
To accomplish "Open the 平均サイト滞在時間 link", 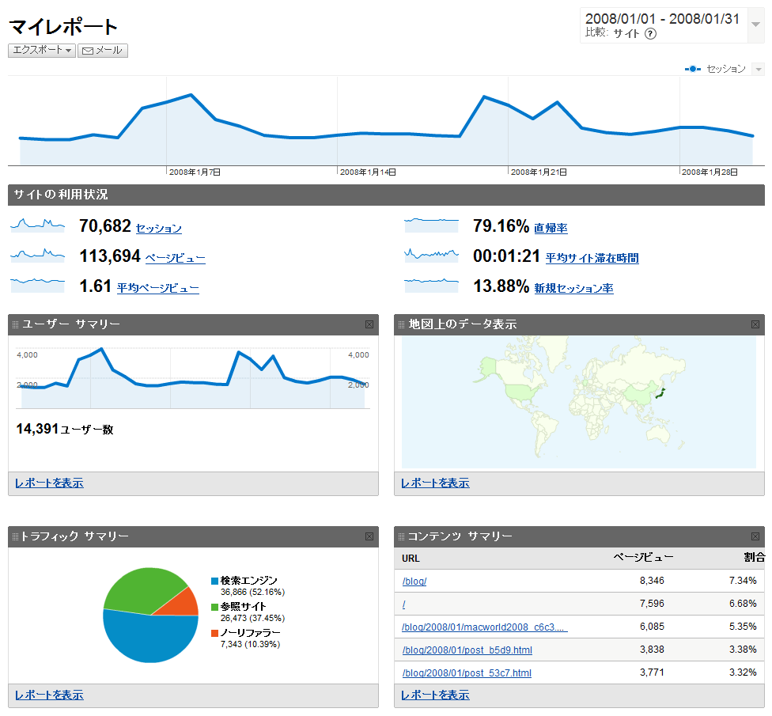I will (x=592, y=258).
